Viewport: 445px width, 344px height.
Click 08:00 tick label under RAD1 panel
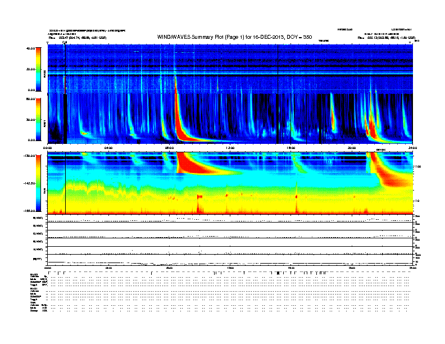click(x=169, y=148)
